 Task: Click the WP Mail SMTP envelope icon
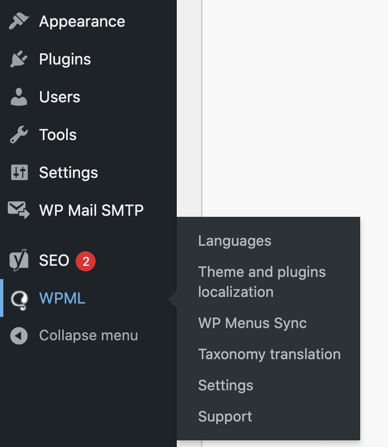point(19,210)
